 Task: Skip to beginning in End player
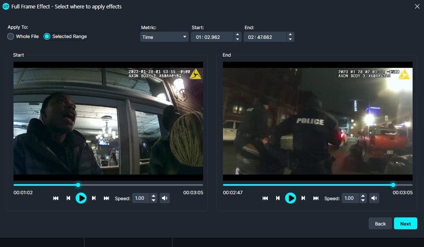coord(265,198)
